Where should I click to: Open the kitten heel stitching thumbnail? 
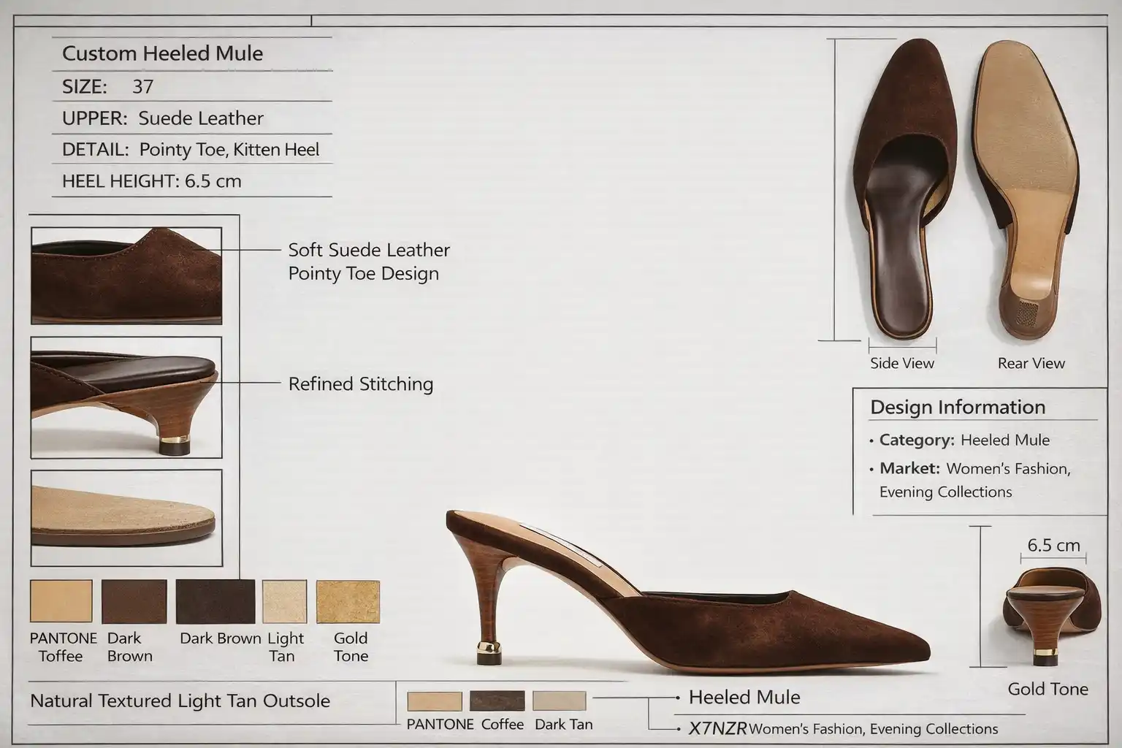point(126,397)
